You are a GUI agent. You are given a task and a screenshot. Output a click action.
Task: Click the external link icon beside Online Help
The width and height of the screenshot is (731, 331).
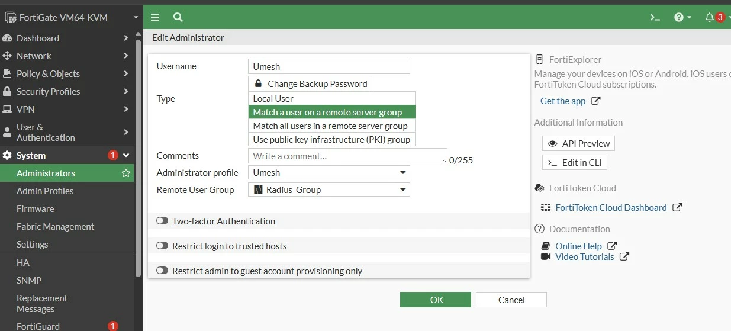[x=612, y=246]
